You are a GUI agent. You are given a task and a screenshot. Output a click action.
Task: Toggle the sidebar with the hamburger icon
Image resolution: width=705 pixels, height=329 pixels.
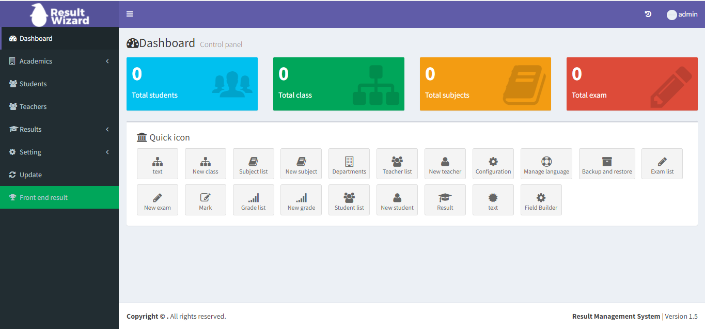130,14
